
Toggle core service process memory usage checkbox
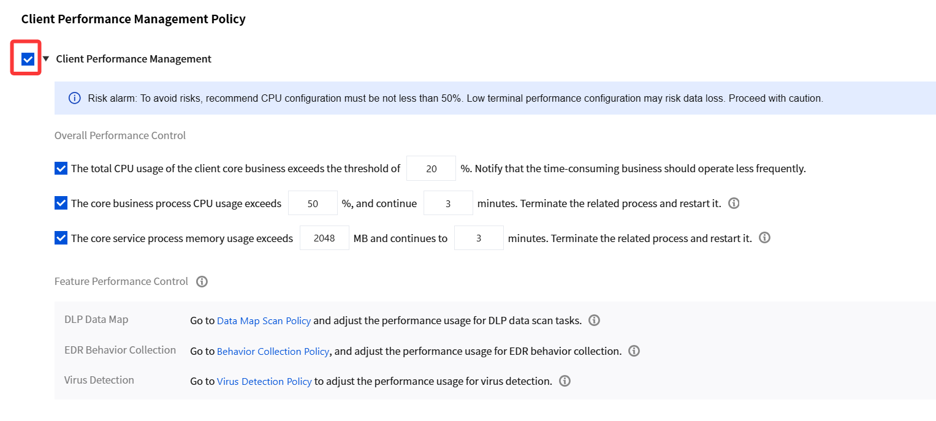(61, 238)
